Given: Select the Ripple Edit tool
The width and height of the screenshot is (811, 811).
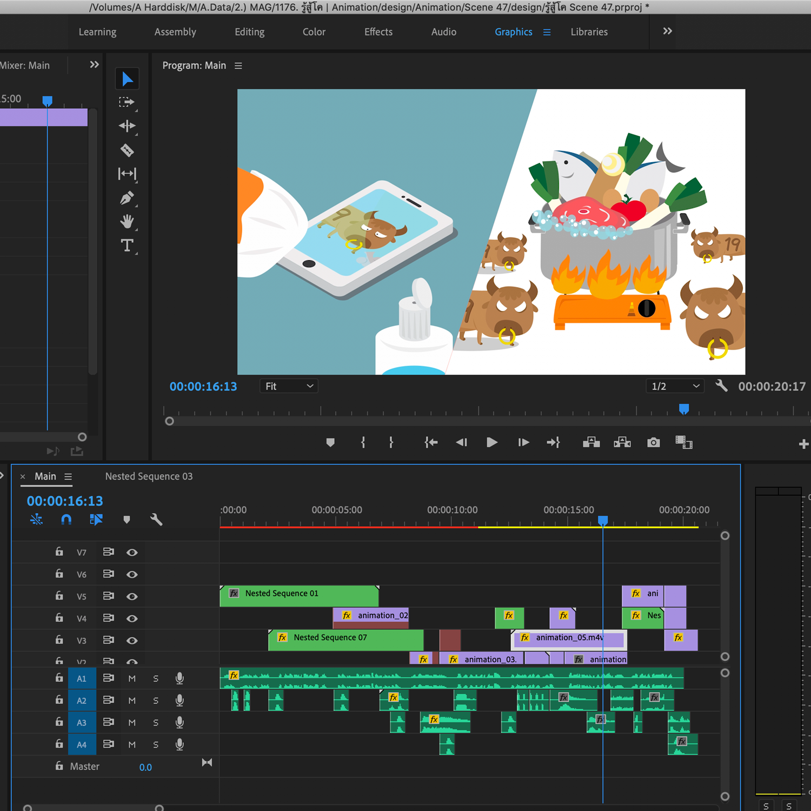Looking at the screenshot, I should pyautogui.click(x=127, y=126).
